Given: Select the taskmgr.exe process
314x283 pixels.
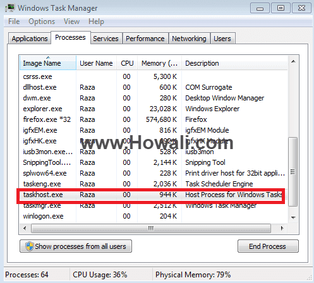Looking at the screenshot, I should pos(154,205).
